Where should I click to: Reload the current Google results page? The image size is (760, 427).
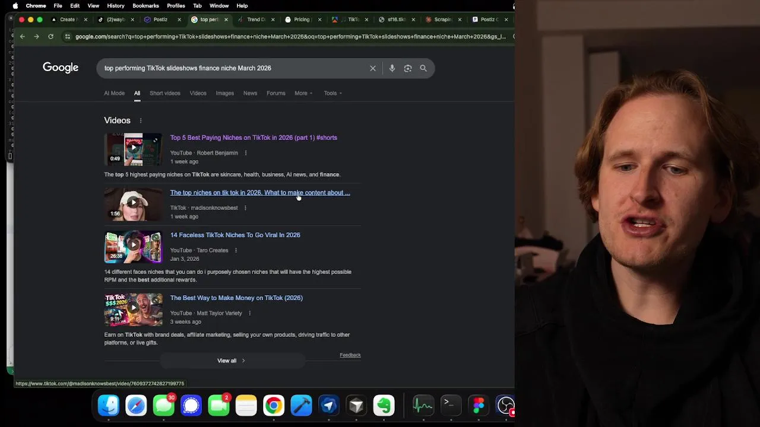click(x=50, y=37)
